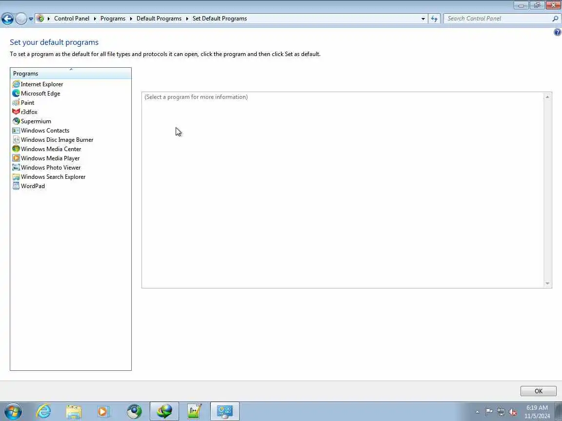Select the "Windows Media Player" text row
Image resolution: width=562 pixels, height=421 pixels.
pyautogui.click(x=50, y=158)
